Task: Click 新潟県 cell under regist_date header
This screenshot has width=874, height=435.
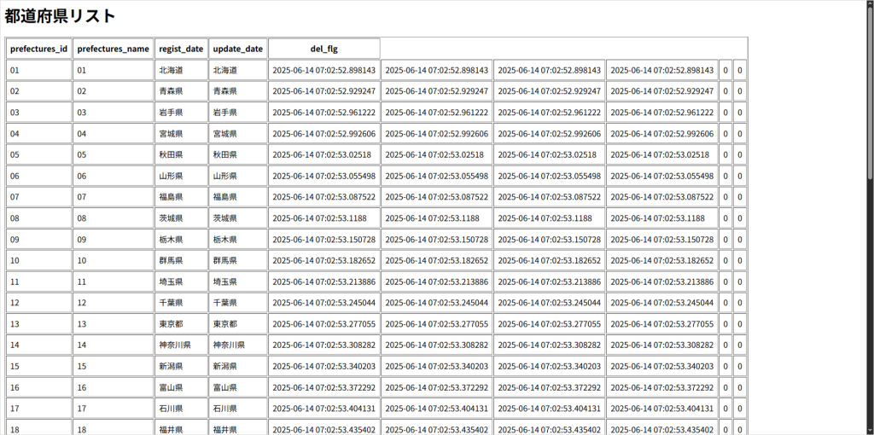Action: tap(181, 366)
